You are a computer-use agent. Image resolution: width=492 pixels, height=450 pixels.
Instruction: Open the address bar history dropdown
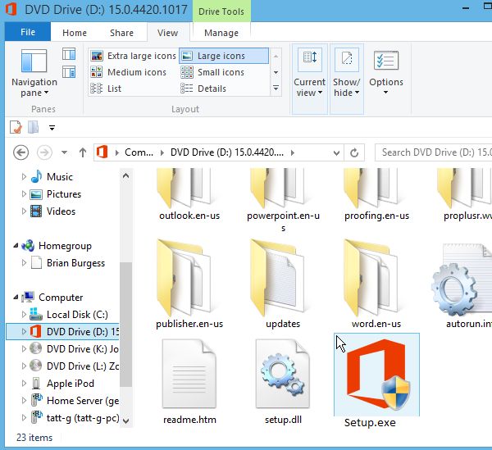(x=336, y=152)
